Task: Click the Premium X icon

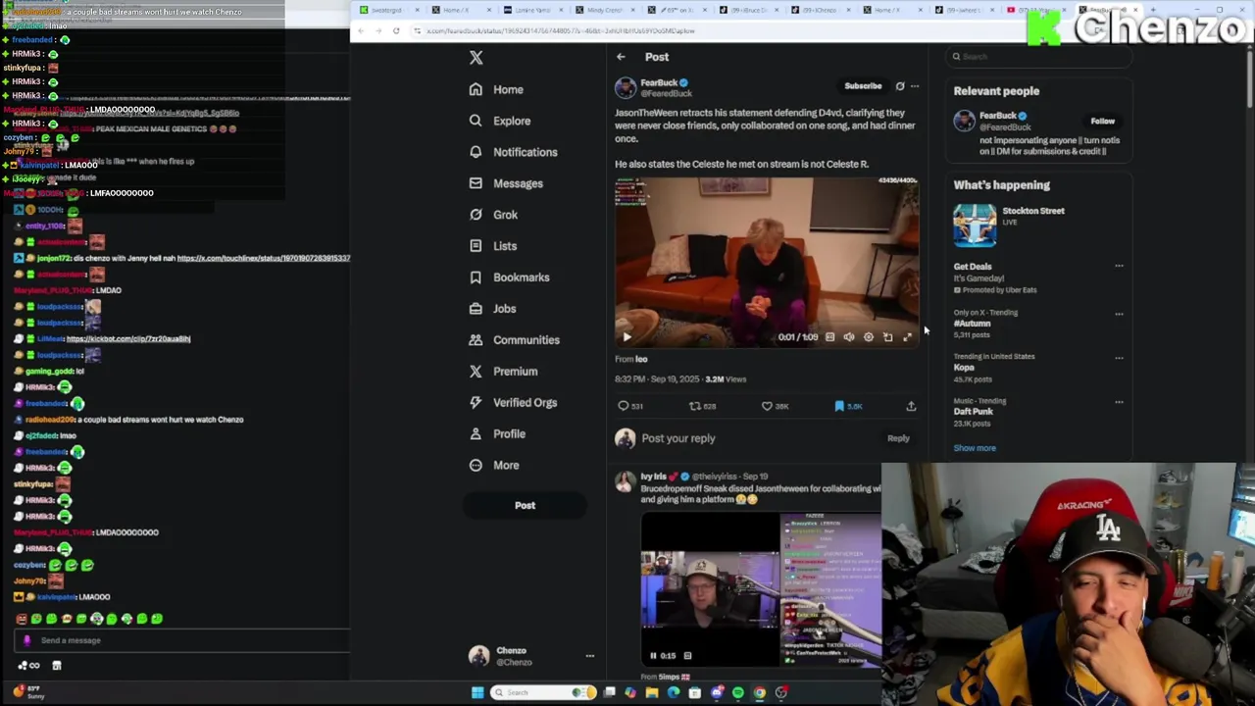Action: (x=476, y=372)
